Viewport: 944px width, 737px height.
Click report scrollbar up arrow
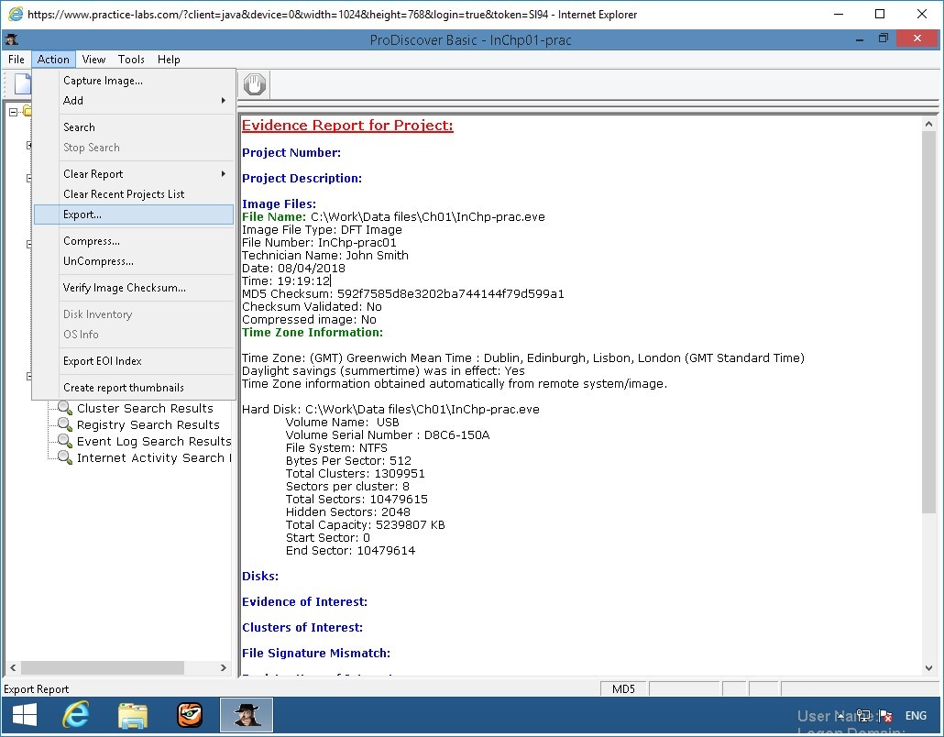[x=928, y=124]
